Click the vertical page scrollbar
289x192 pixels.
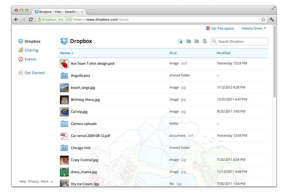275,62
